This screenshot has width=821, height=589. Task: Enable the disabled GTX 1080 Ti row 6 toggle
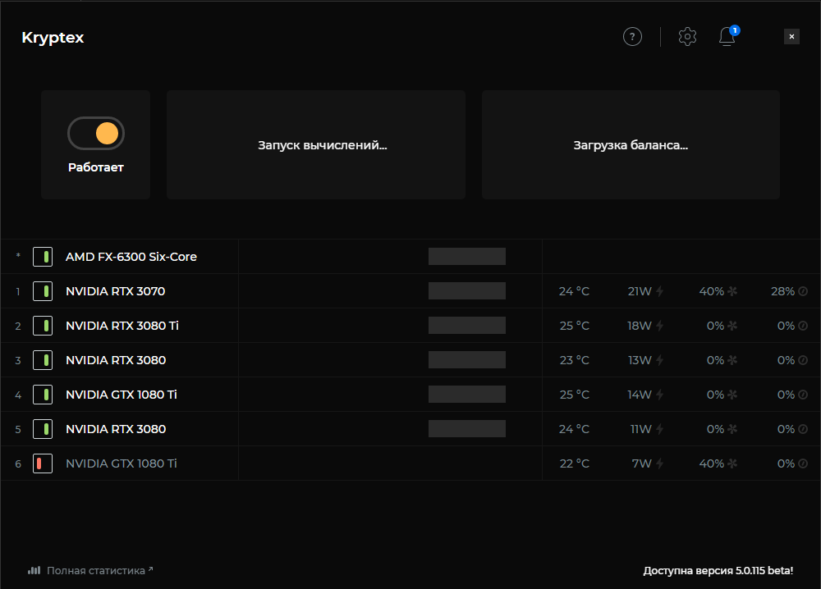43,463
